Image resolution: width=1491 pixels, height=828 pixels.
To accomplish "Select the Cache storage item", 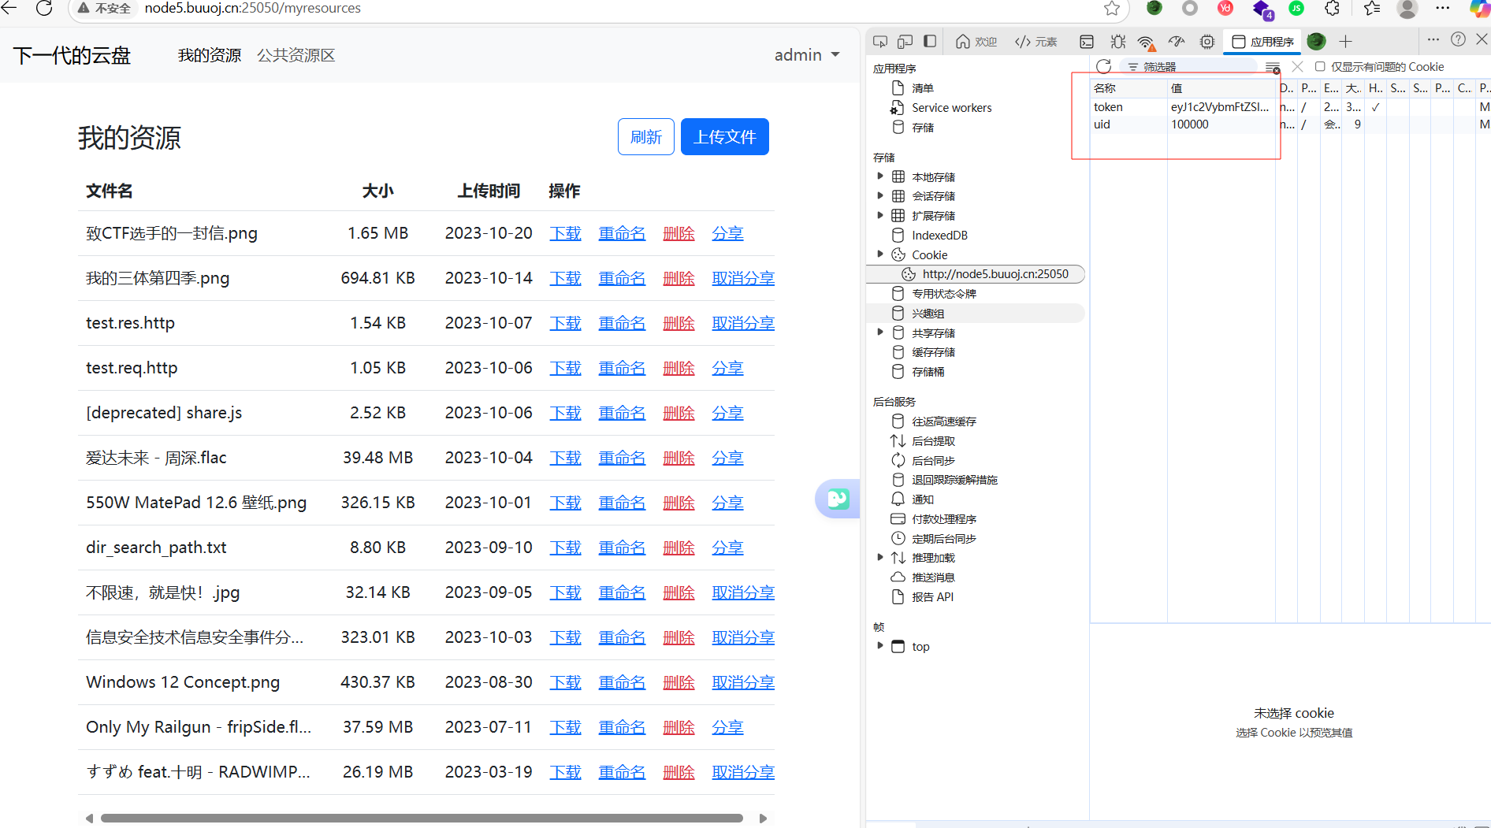I will pyautogui.click(x=933, y=352).
